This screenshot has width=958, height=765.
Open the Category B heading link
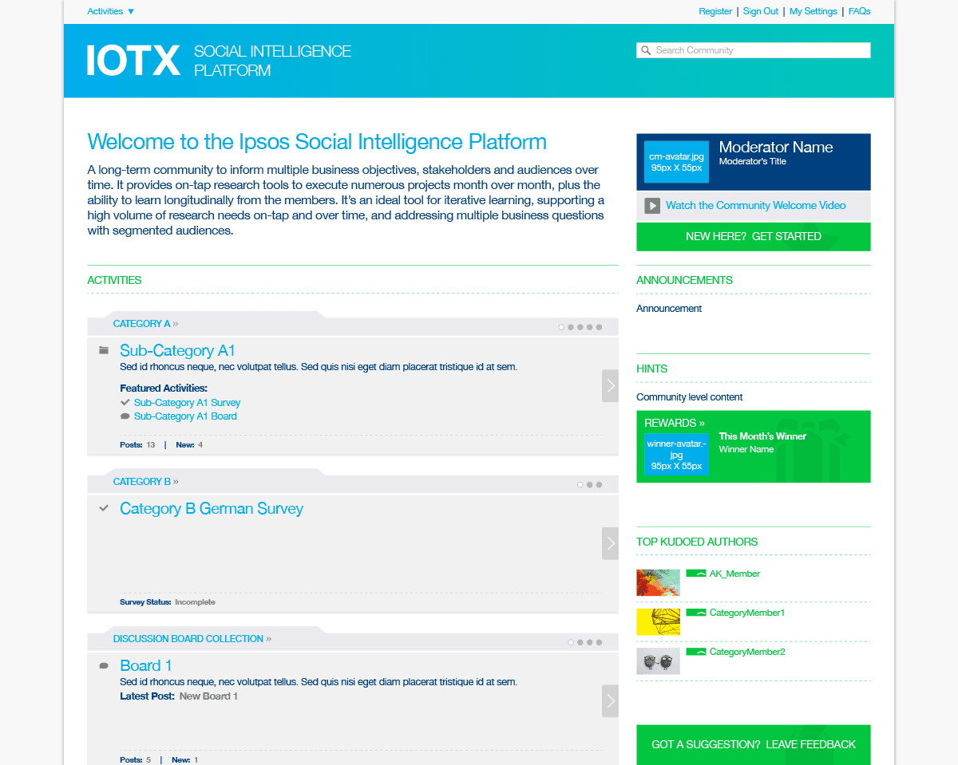(145, 482)
